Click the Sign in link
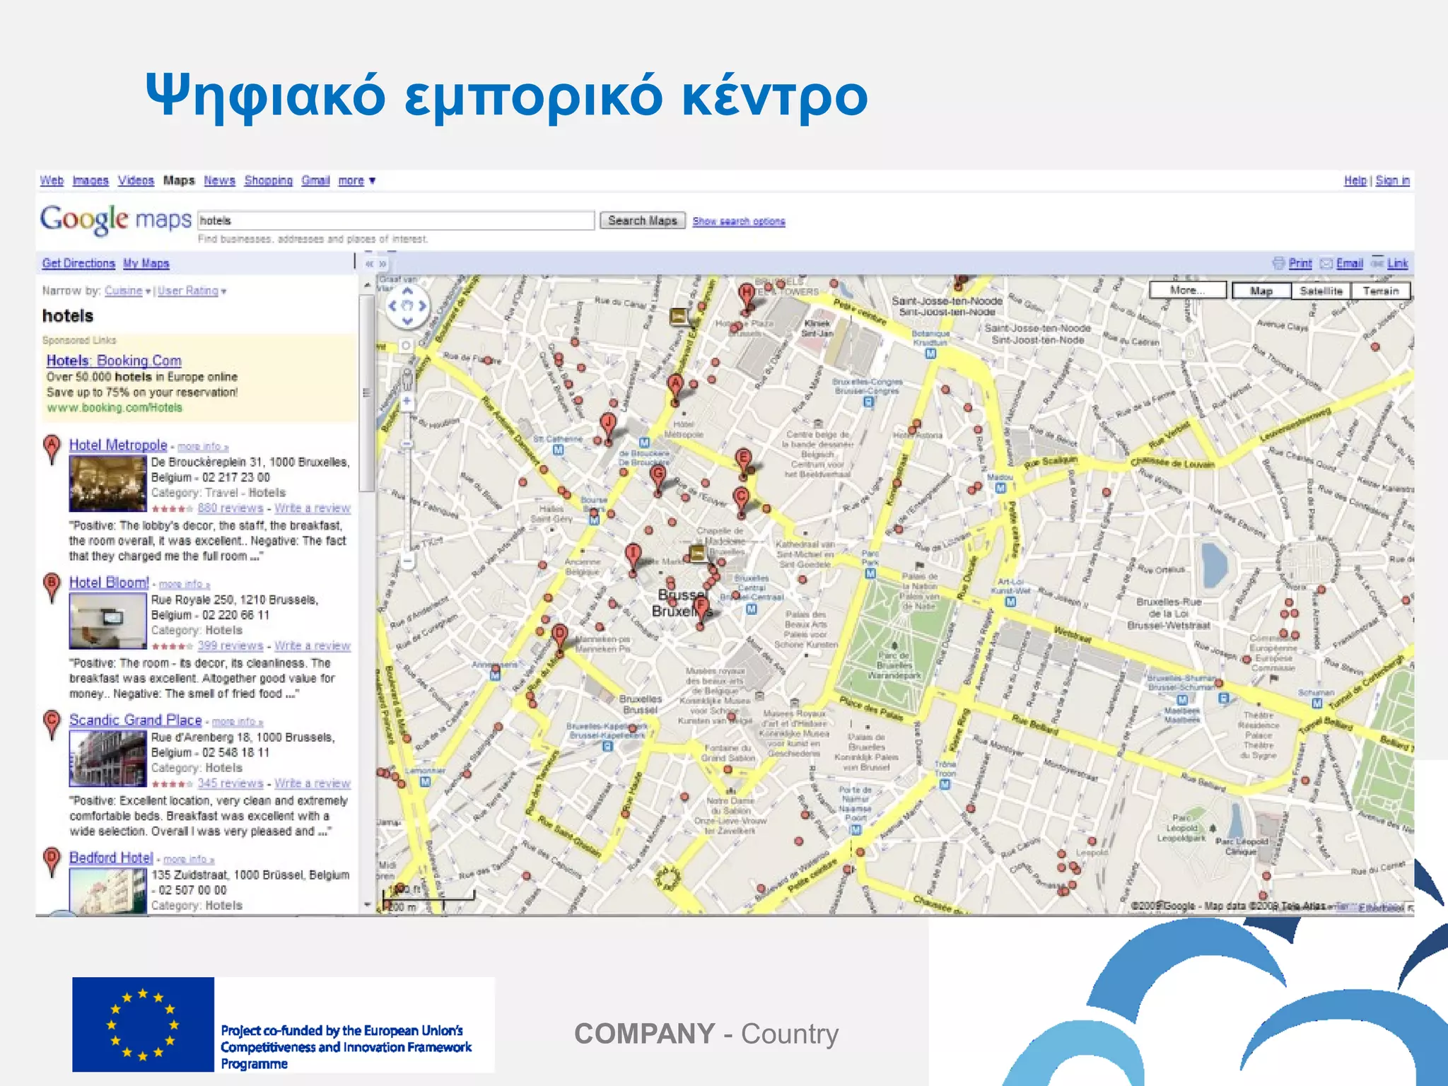The image size is (1448, 1086). (1392, 180)
